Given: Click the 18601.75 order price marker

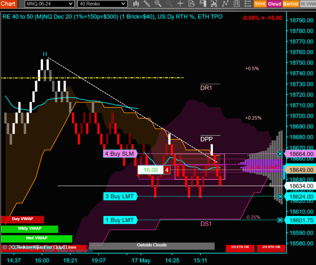Looking at the screenshot, I should [x=300, y=221].
